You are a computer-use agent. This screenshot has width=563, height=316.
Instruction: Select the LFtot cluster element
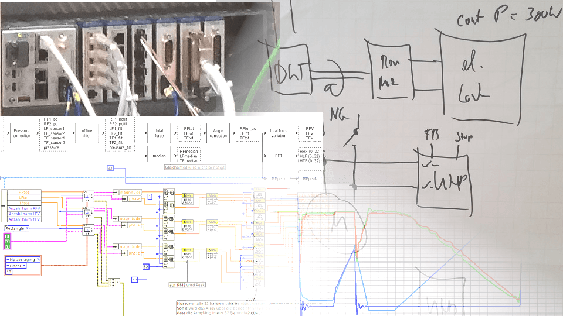pos(24,198)
